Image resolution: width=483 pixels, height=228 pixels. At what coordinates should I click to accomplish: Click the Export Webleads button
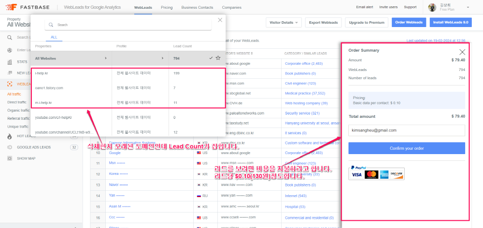(x=324, y=23)
